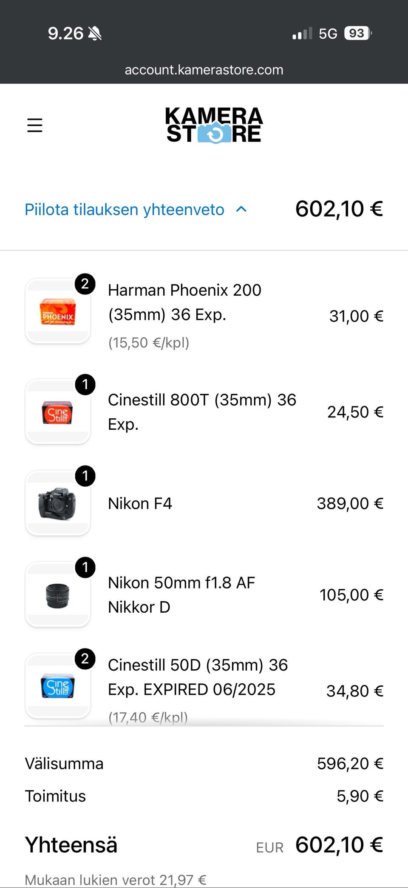Click the 602,10 € order total header
This screenshot has width=408, height=888.
click(x=339, y=209)
